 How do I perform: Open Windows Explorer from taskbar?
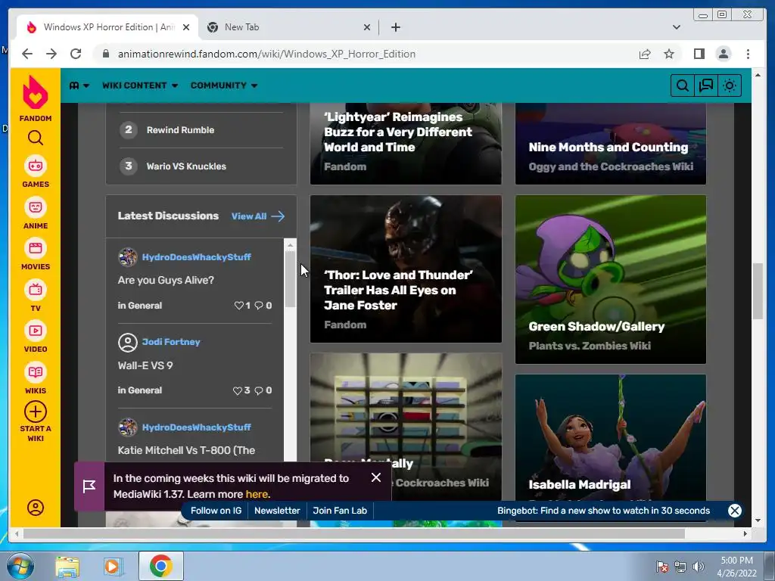point(67,566)
